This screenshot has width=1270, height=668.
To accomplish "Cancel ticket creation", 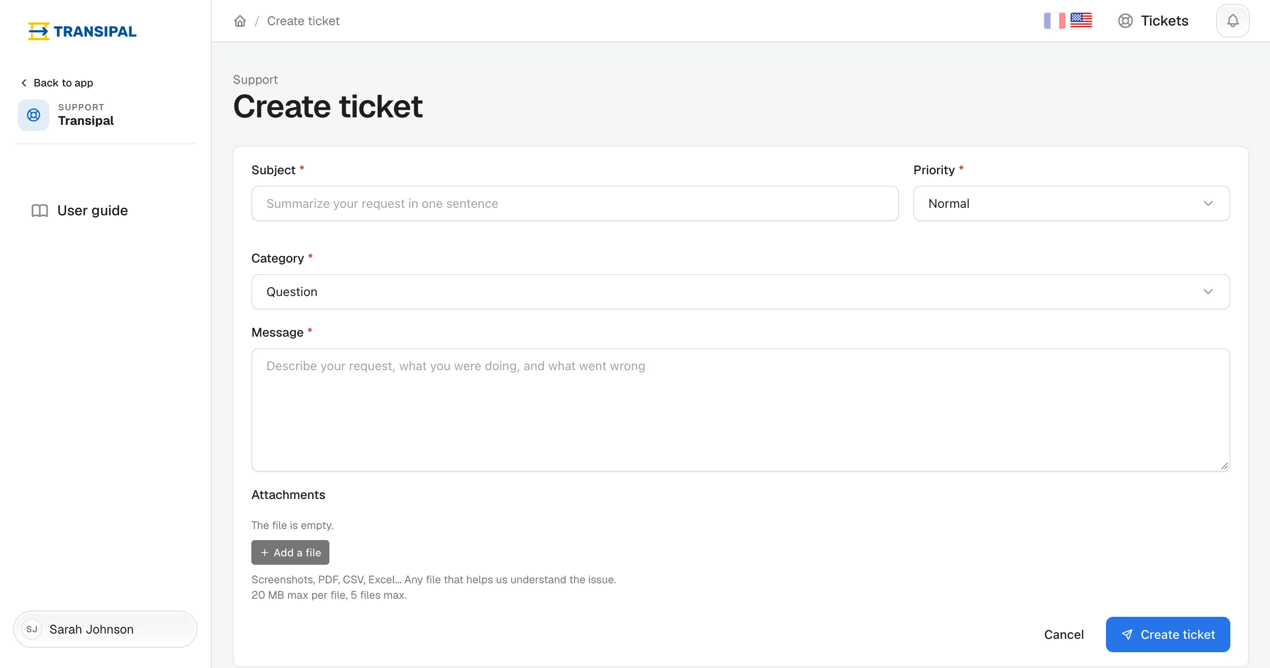I will pos(1064,634).
